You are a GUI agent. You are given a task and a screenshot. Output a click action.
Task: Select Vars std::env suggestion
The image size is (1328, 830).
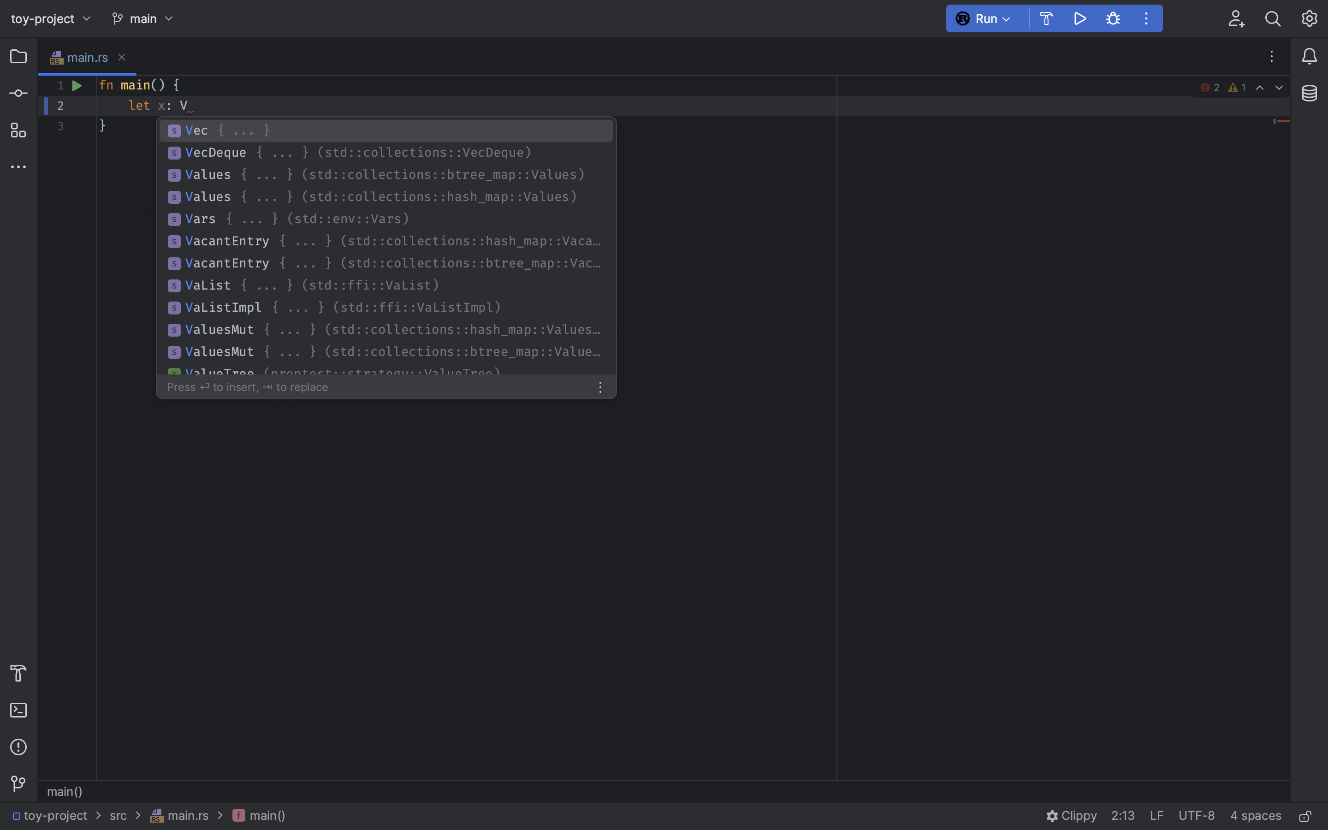point(386,219)
